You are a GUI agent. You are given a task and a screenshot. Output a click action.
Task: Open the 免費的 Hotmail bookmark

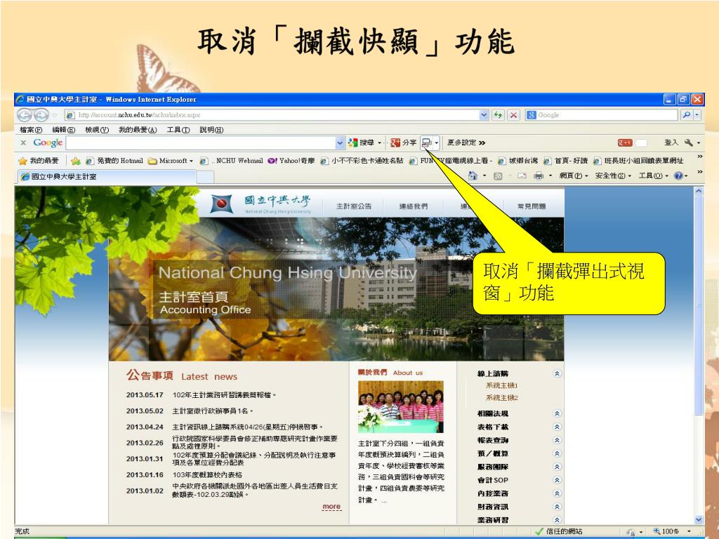point(114,161)
